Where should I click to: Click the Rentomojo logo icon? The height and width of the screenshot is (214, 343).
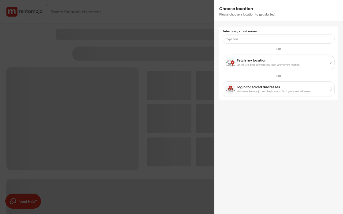[12, 12]
